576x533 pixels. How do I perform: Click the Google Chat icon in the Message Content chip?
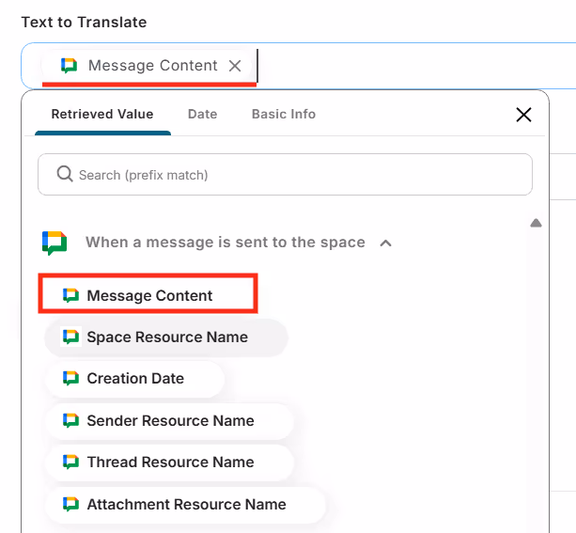[x=69, y=66]
